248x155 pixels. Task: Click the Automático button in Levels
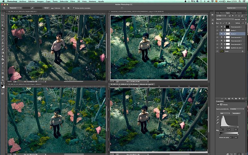[236, 113]
